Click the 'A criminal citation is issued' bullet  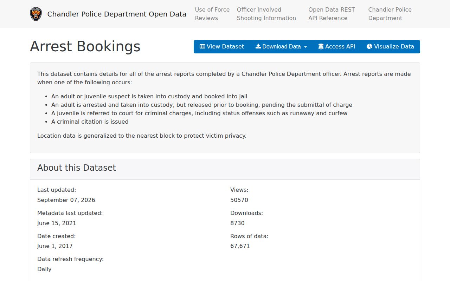coord(90,122)
